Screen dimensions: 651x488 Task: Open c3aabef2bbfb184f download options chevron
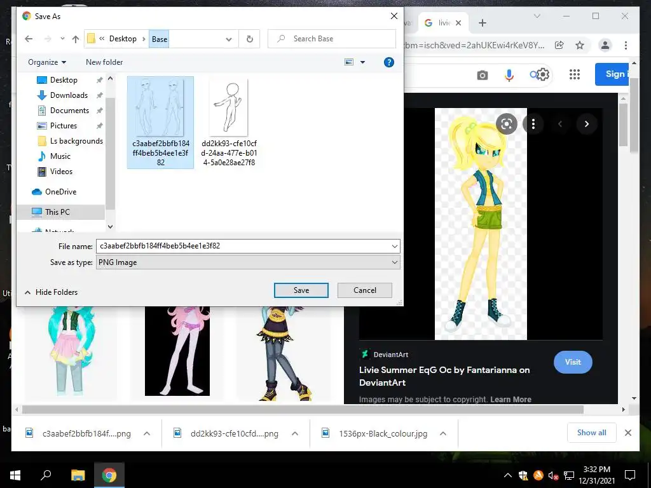pyautogui.click(x=147, y=433)
